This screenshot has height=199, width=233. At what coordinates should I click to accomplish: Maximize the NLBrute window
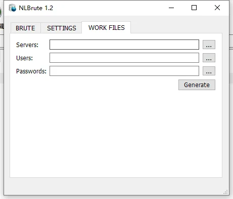coord(194,8)
